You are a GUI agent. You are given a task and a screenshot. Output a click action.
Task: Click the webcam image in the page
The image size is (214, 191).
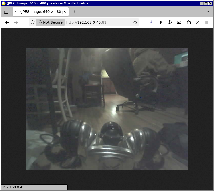point(107,109)
